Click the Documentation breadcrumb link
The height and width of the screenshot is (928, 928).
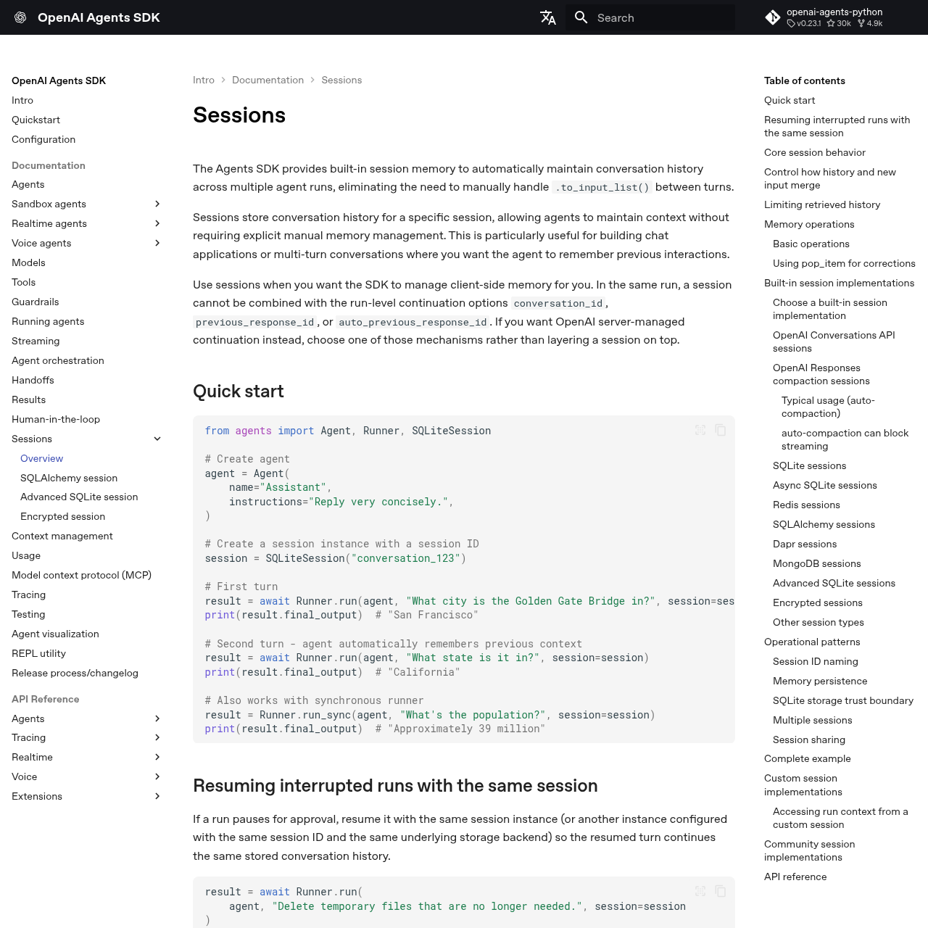pos(268,80)
